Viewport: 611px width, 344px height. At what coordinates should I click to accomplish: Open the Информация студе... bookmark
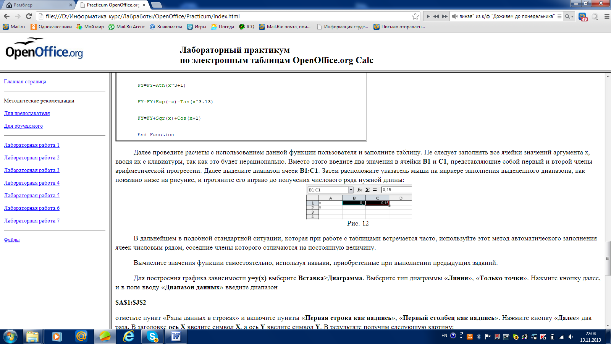(x=343, y=27)
